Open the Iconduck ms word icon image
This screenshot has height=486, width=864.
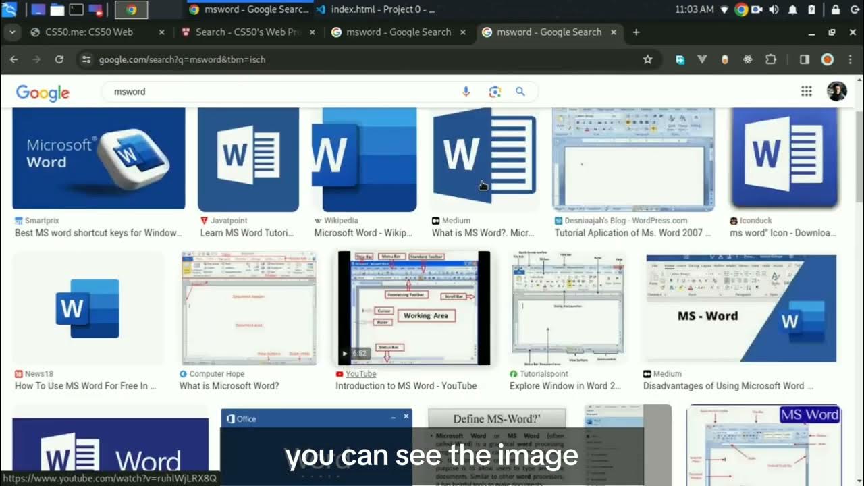784,159
